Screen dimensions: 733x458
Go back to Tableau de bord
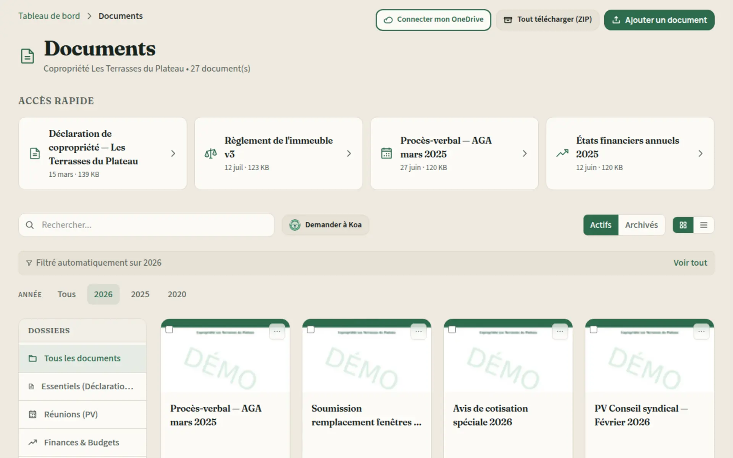coord(49,16)
